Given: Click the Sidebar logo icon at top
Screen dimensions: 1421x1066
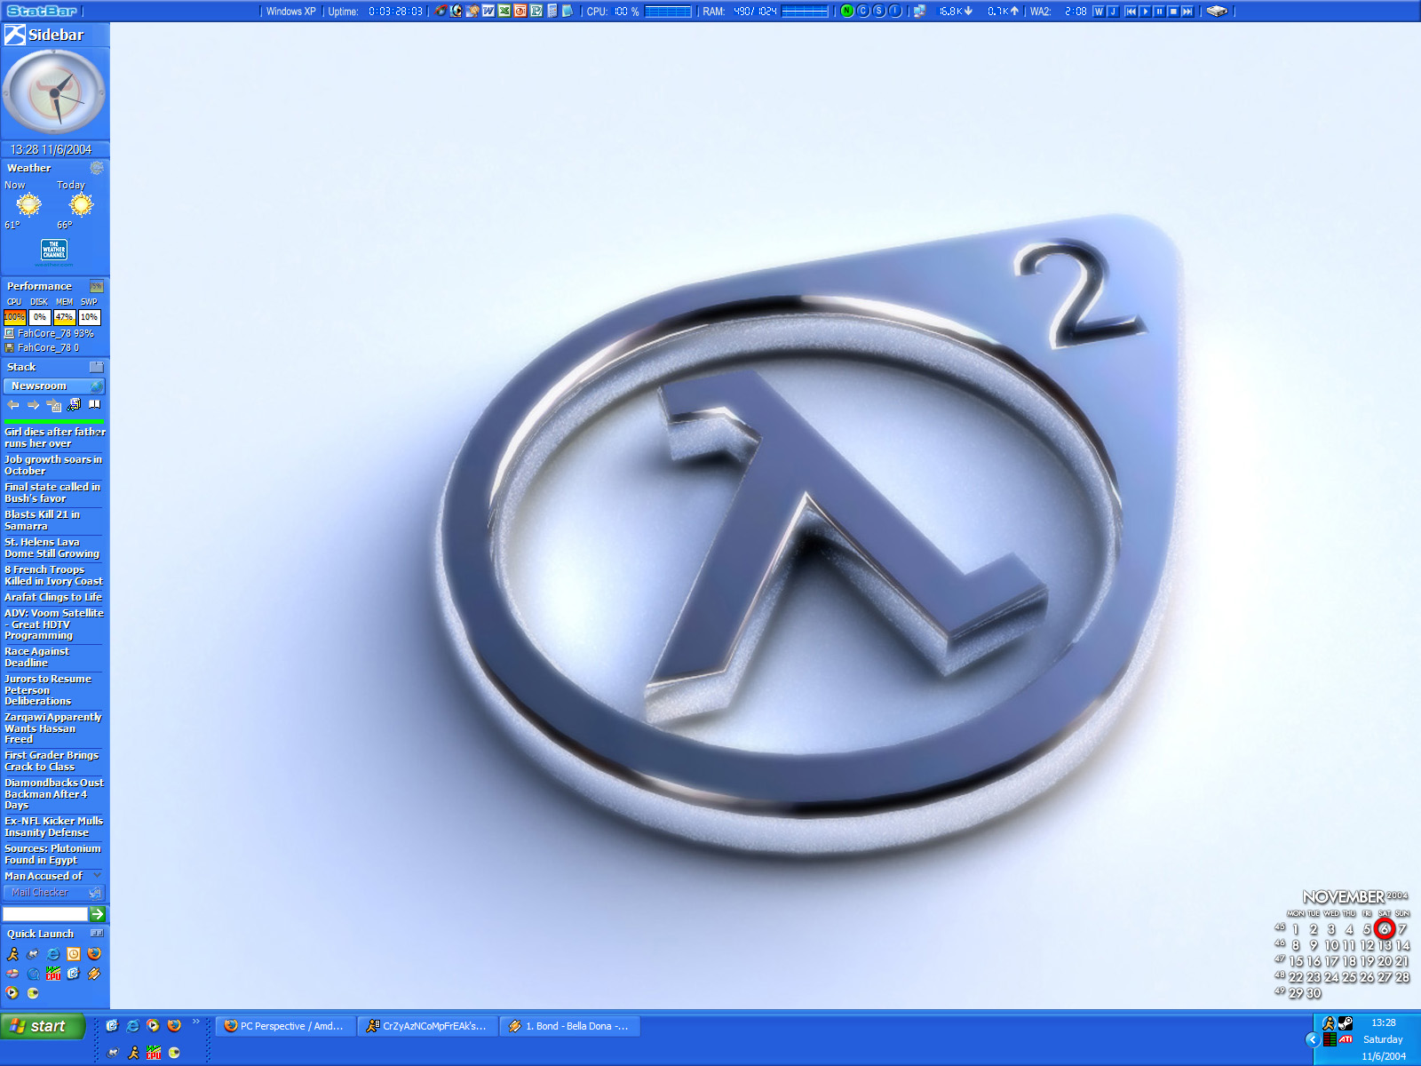Looking at the screenshot, I should [x=14, y=35].
